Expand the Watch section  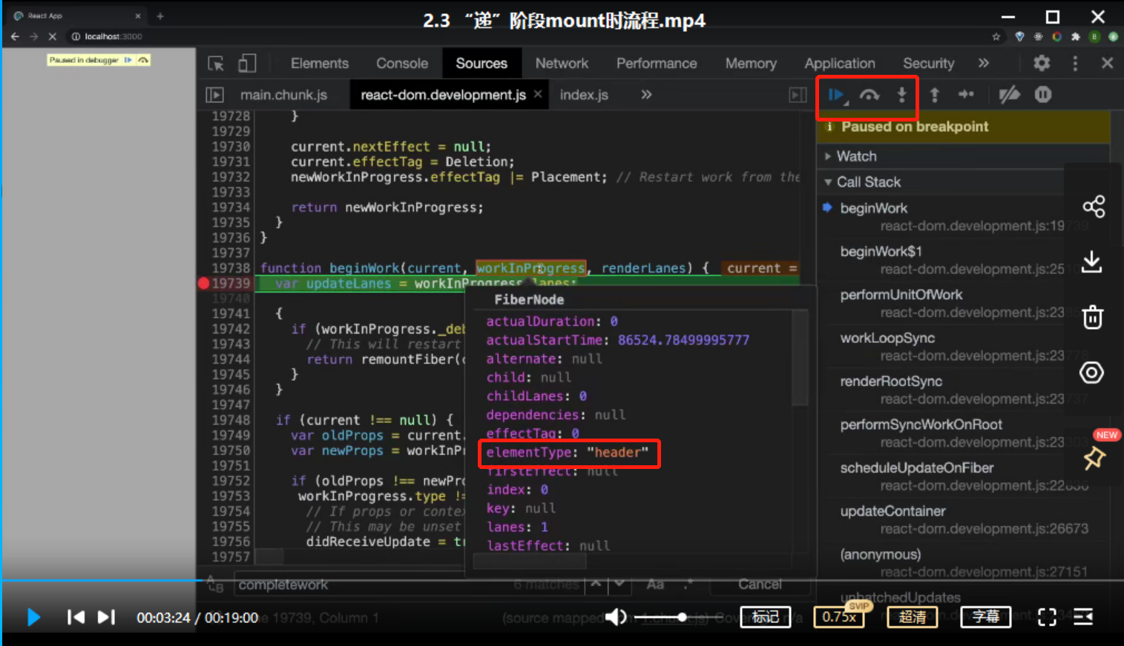(856, 156)
